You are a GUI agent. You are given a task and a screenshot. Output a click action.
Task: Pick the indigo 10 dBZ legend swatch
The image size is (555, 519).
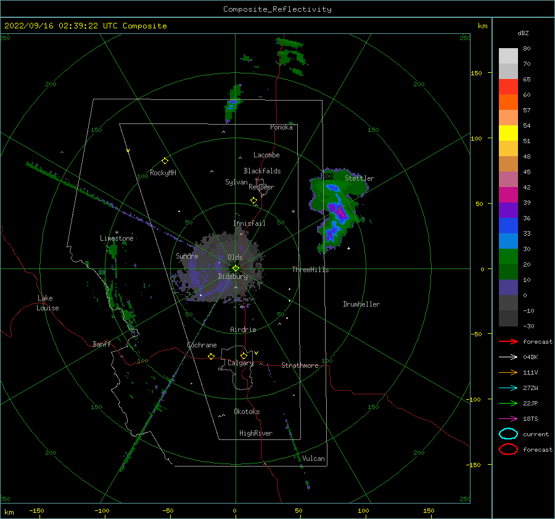[x=508, y=288]
